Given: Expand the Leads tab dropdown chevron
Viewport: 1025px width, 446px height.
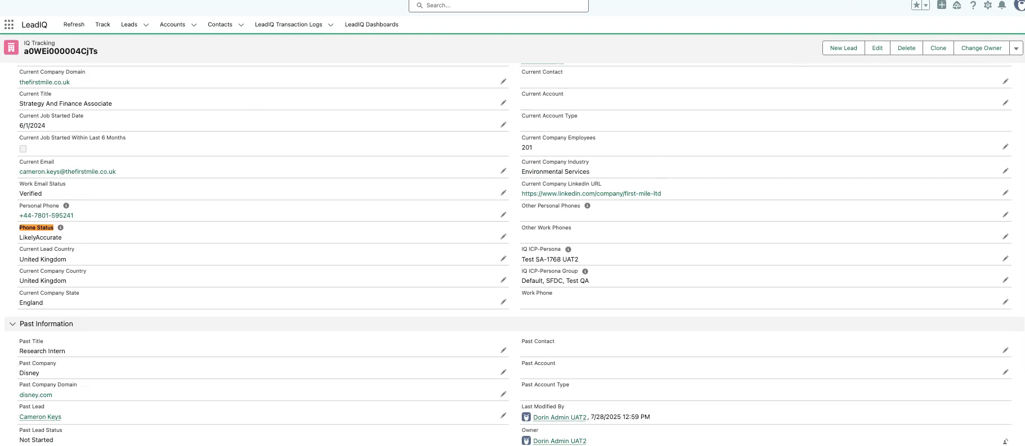Looking at the screenshot, I should (146, 25).
